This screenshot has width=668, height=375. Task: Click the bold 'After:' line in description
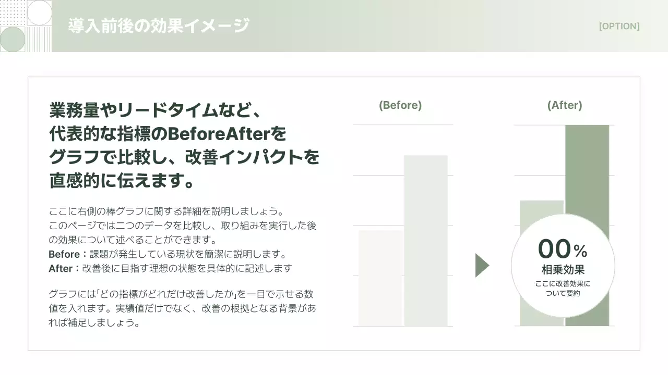(x=170, y=268)
